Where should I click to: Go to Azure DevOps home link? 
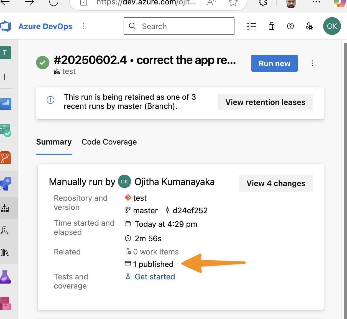click(45, 26)
